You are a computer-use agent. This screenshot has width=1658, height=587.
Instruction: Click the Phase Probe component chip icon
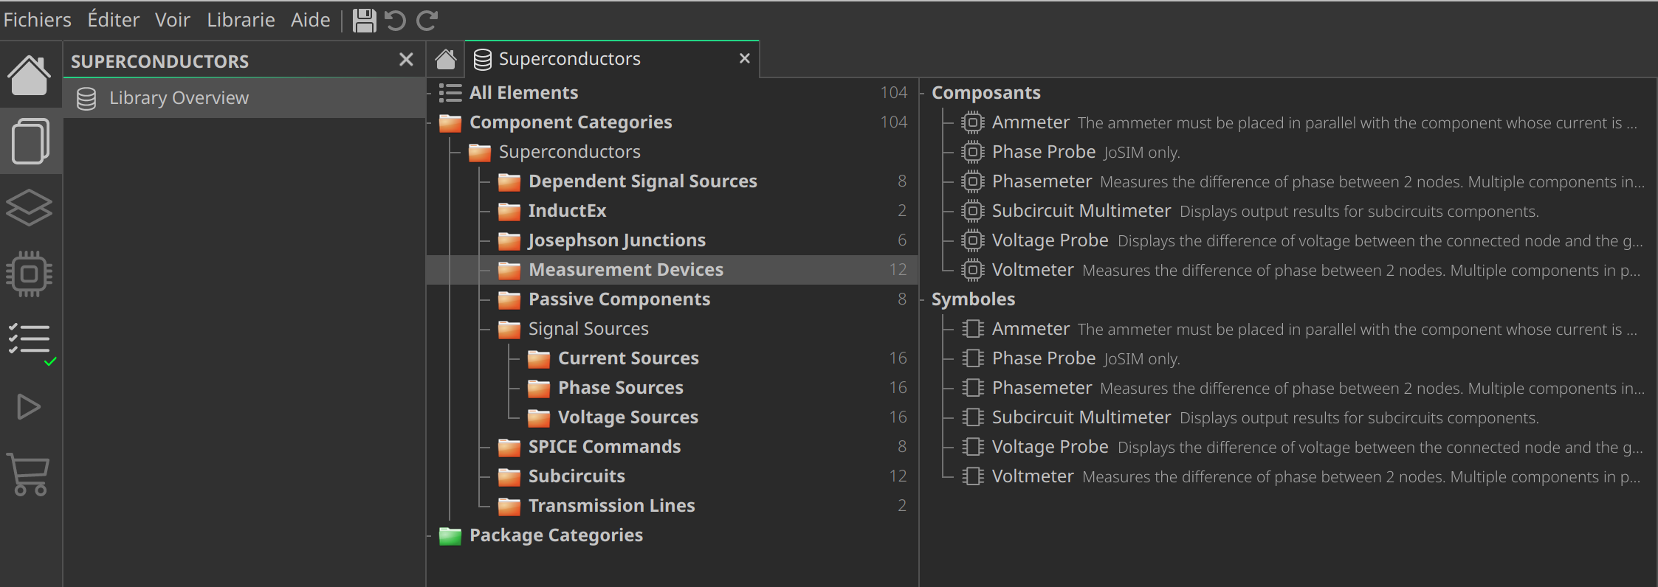[x=973, y=152]
